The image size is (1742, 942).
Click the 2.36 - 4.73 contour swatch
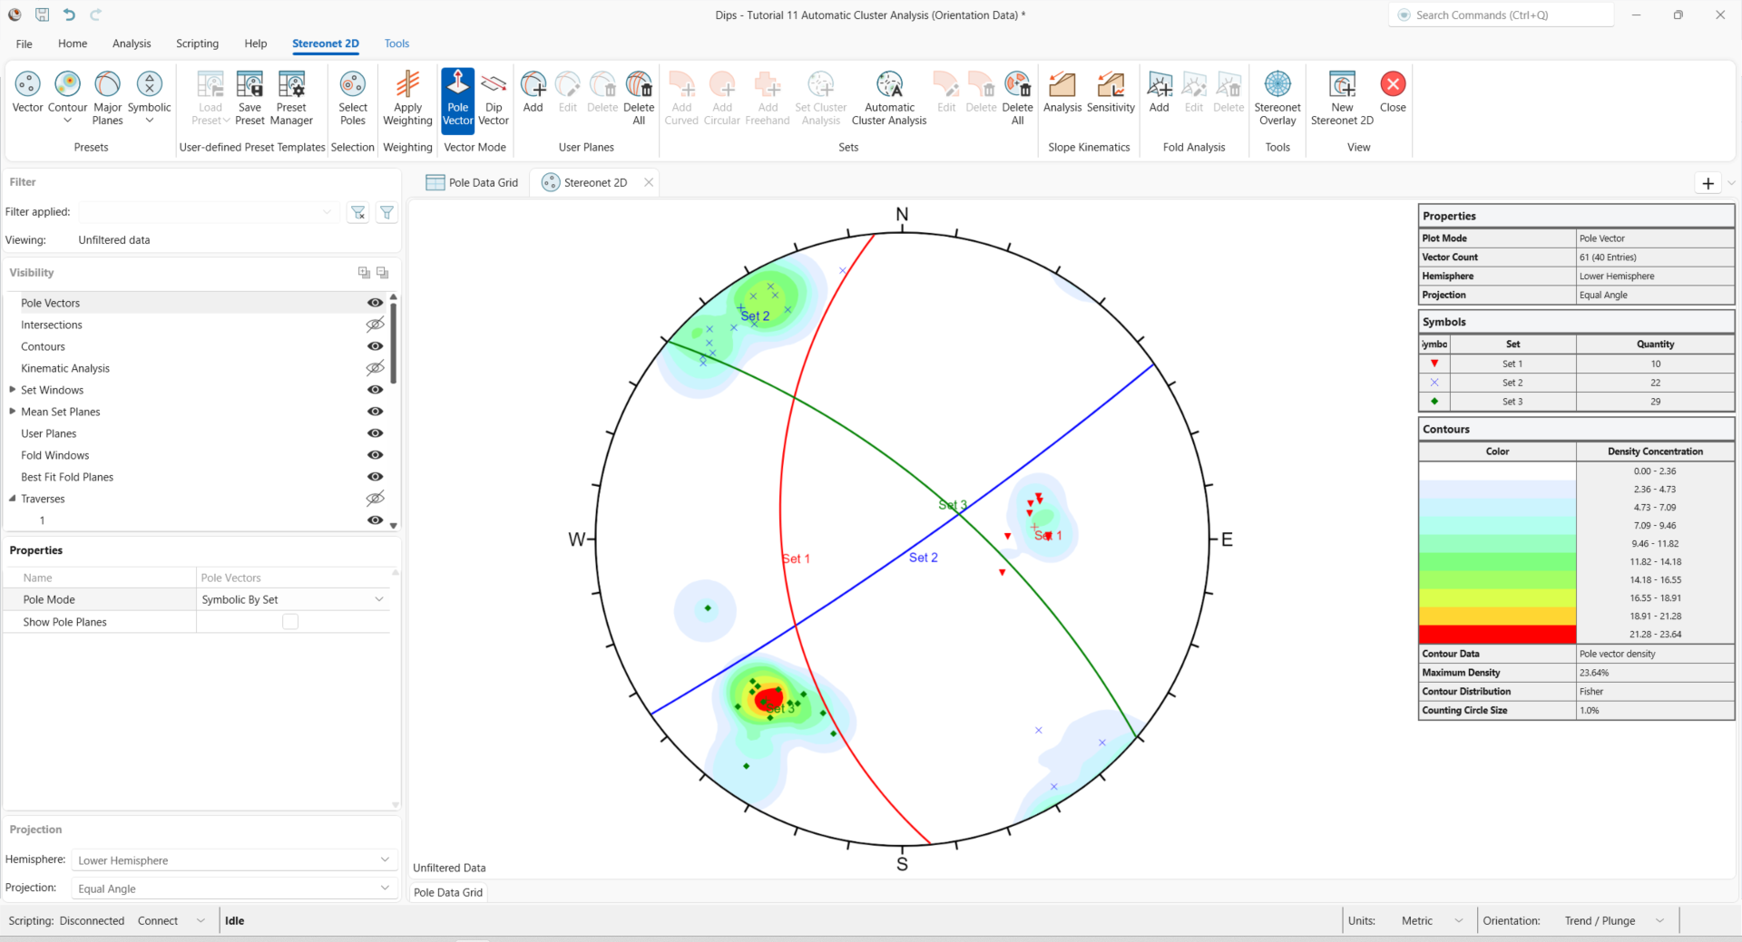1497,490
